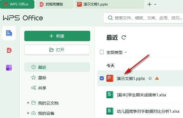The width and height of the screenshot is (183, 118).
Task: Star the 演示文稿1.pptx file
Action: coord(150,78)
